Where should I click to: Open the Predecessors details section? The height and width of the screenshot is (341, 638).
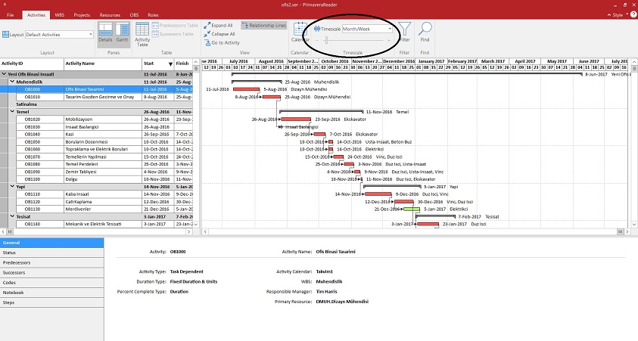click(15, 262)
